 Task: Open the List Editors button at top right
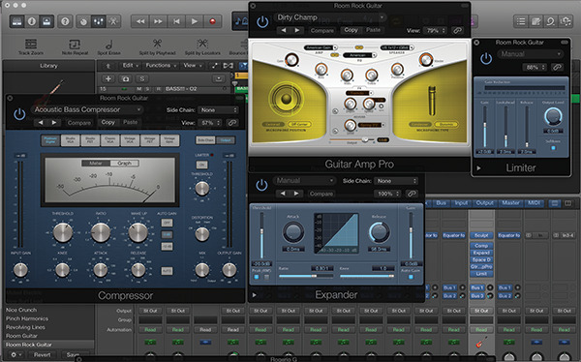pos(521,21)
